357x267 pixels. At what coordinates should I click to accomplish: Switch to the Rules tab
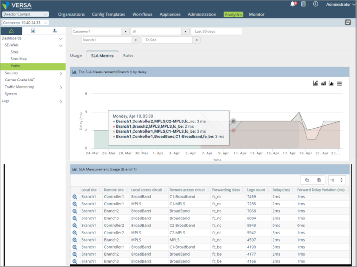pyautogui.click(x=128, y=56)
